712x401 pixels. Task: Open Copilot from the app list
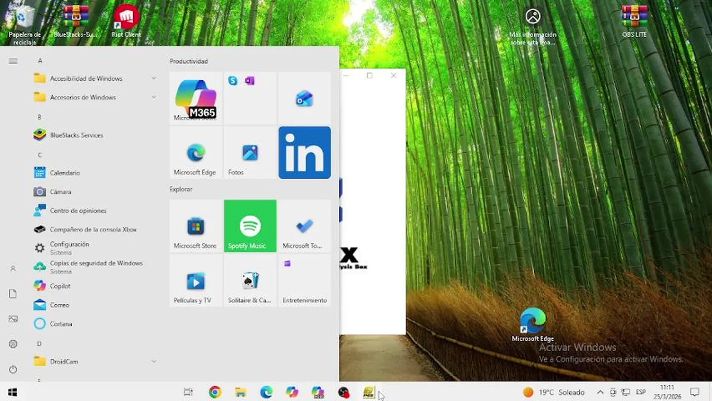(95, 286)
